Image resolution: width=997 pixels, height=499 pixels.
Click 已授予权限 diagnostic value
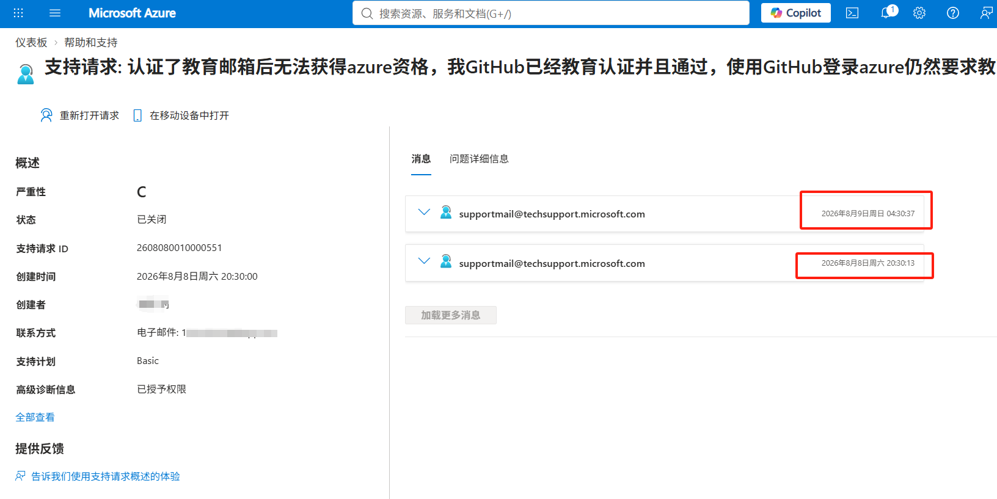pyautogui.click(x=161, y=389)
